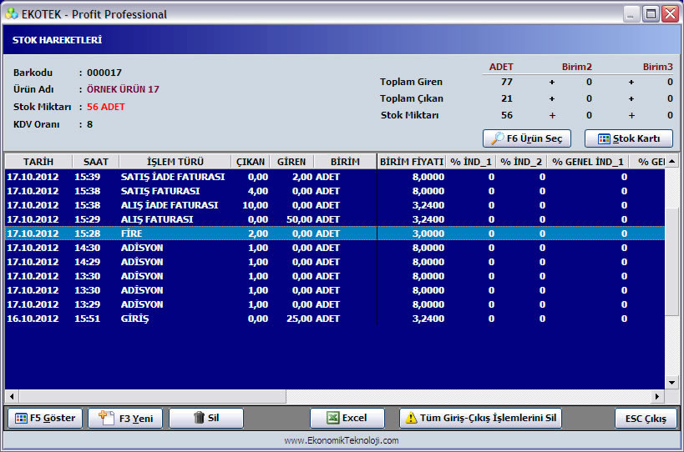Select the GİRİŞ row dated 16.10.2012
Screen dimensions: 684x452
[335, 319]
